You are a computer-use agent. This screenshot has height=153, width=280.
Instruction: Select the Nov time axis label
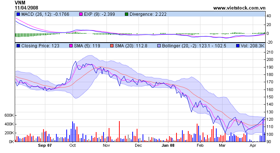[x=106, y=145]
